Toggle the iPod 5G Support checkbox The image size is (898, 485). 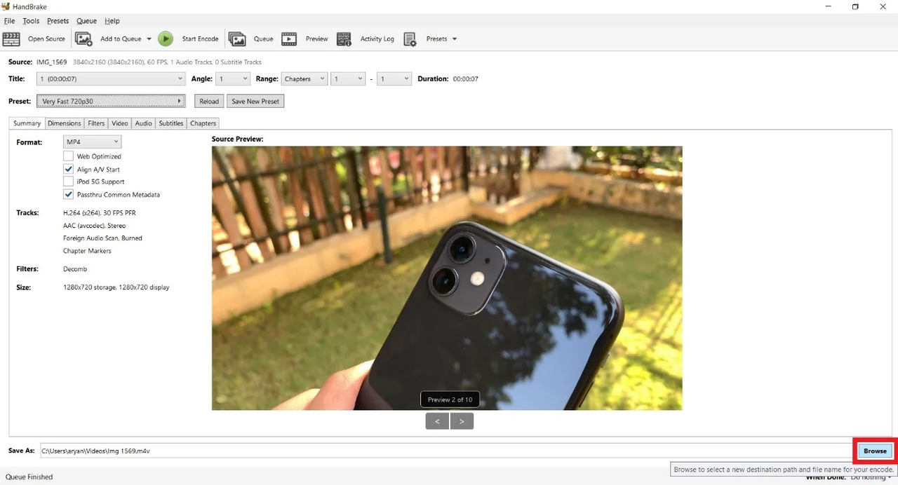coord(68,182)
